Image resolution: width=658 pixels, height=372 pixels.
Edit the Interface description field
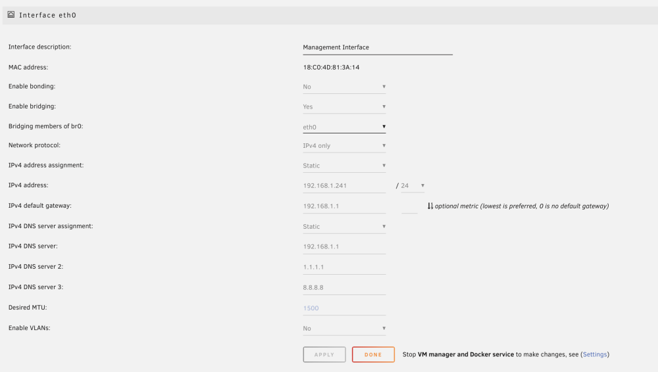point(378,48)
